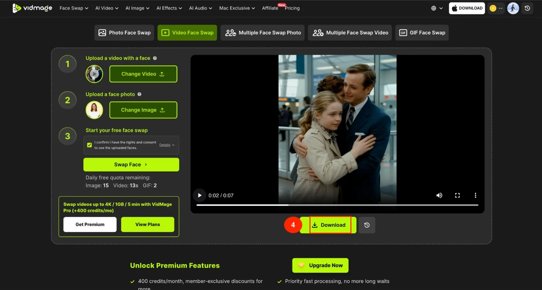Click the Change Image button
The image size is (542, 290).
coord(143,110)
